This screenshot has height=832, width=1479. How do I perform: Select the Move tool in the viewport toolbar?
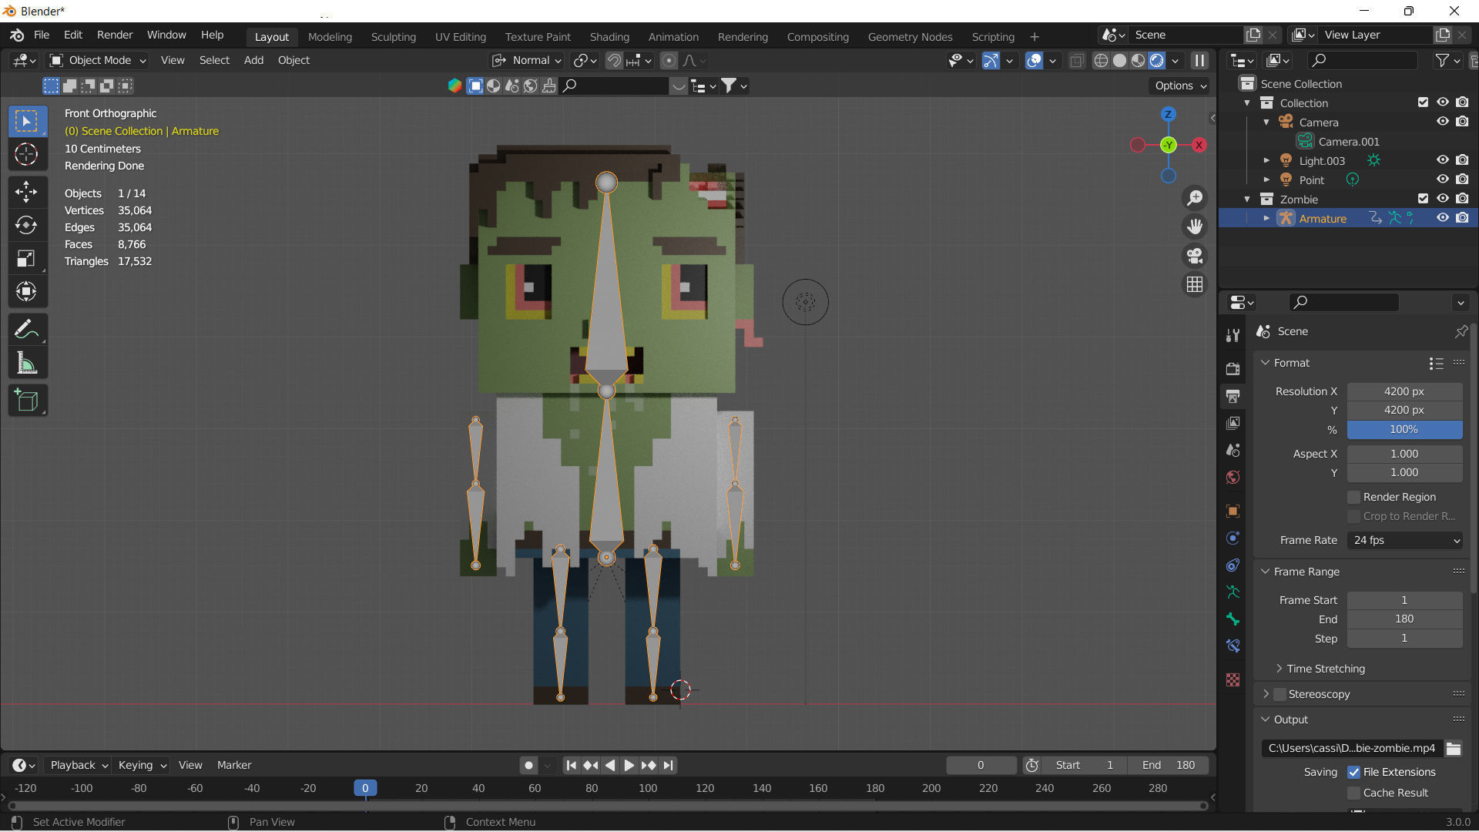[28, 192]
